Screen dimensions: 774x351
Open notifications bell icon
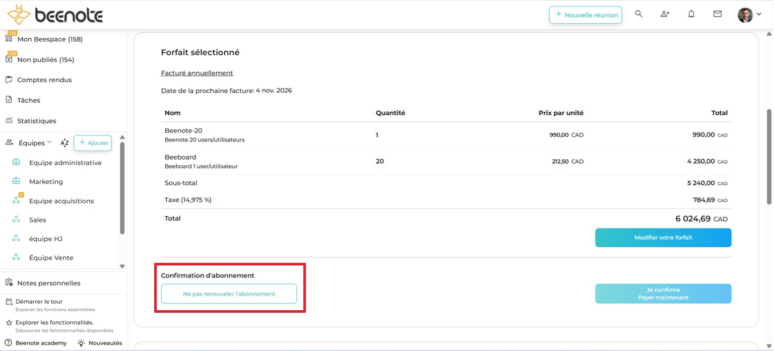(691, 14)
